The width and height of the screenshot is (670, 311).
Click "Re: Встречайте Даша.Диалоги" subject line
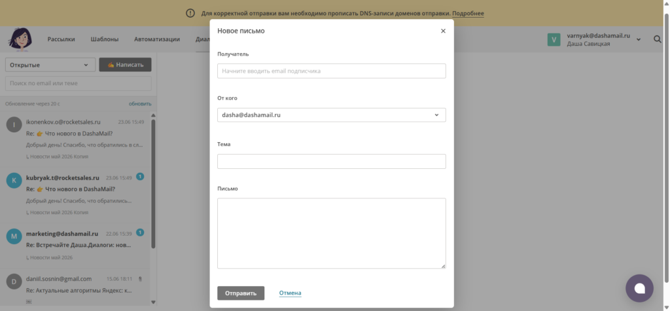click(x=79, y=245)
